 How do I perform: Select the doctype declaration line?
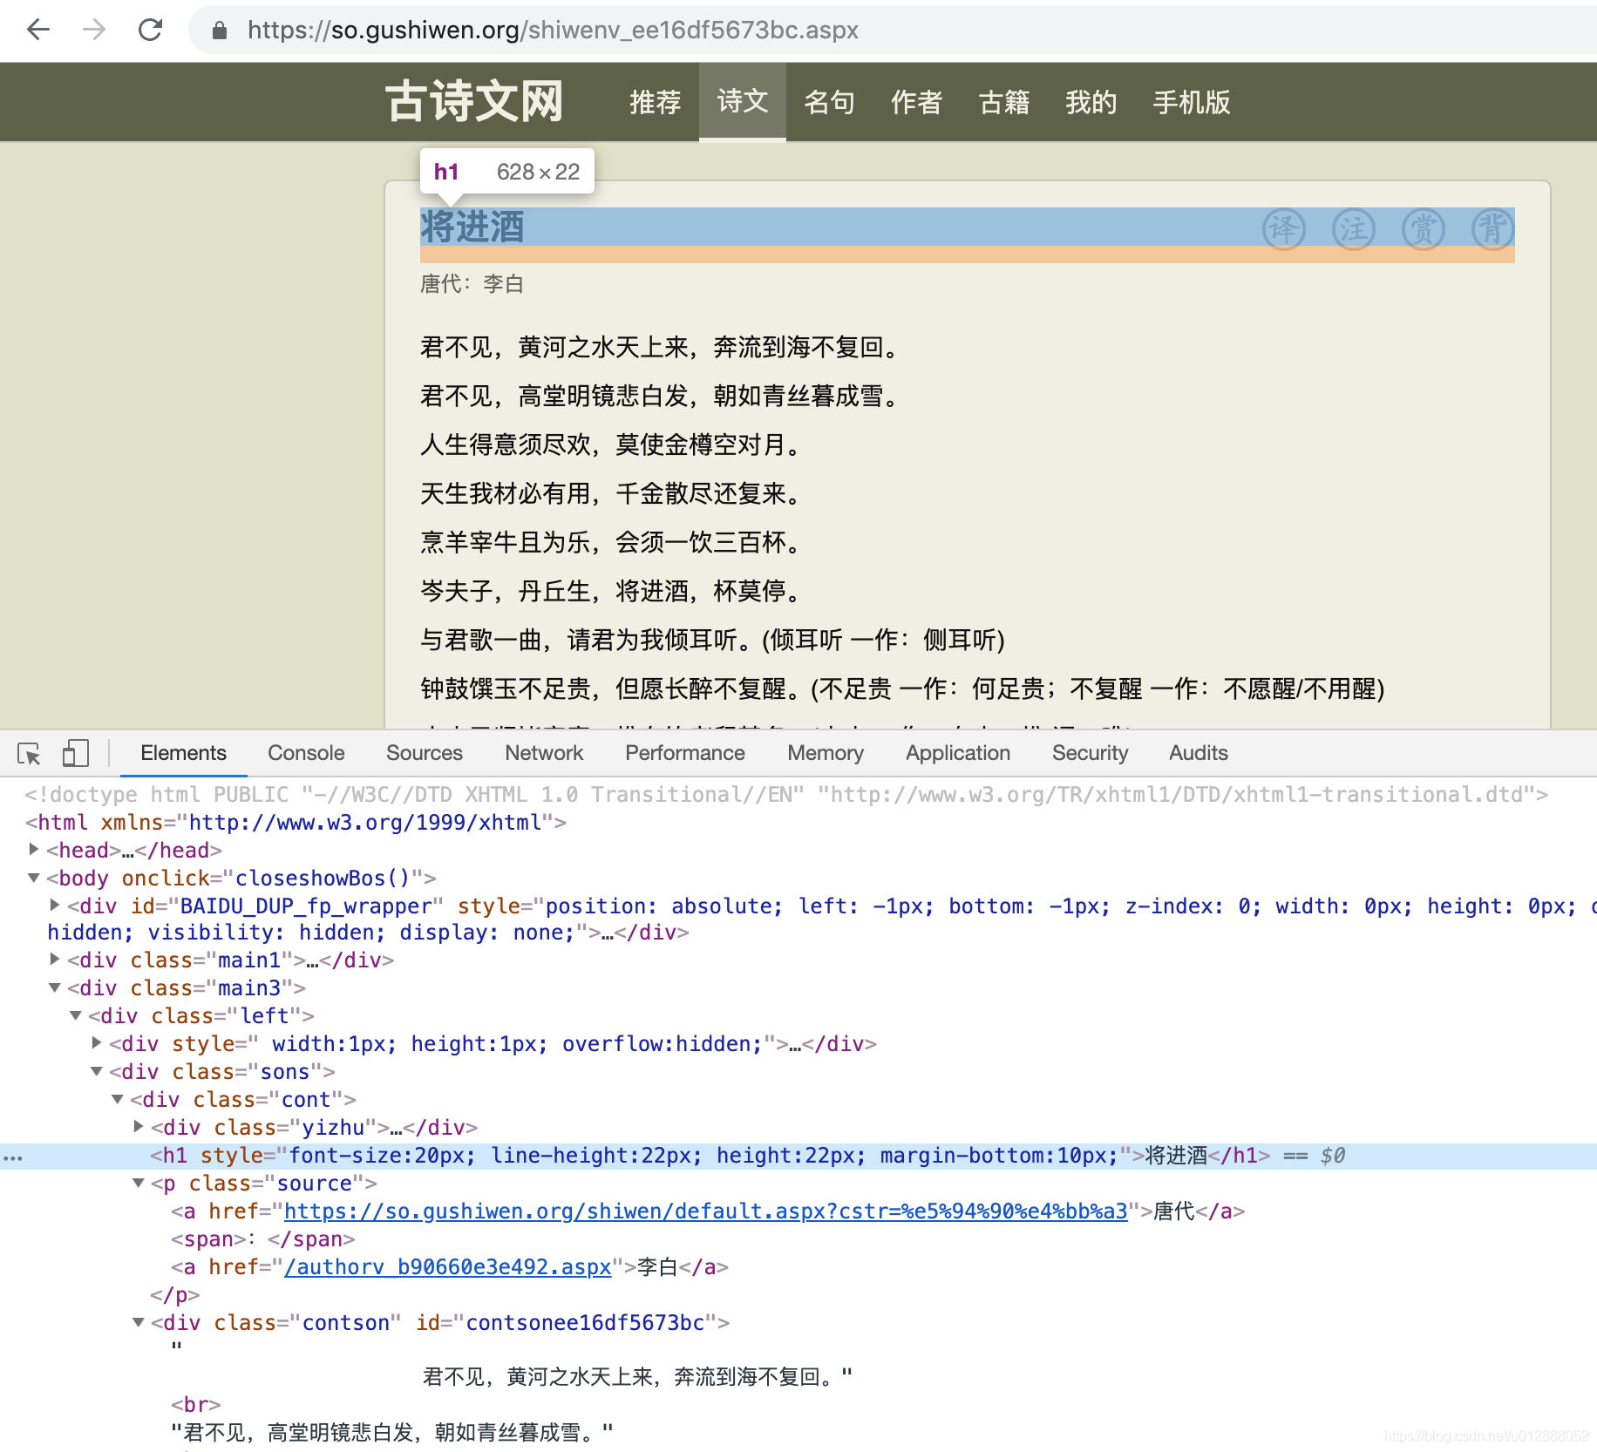[x=786, y=795]
